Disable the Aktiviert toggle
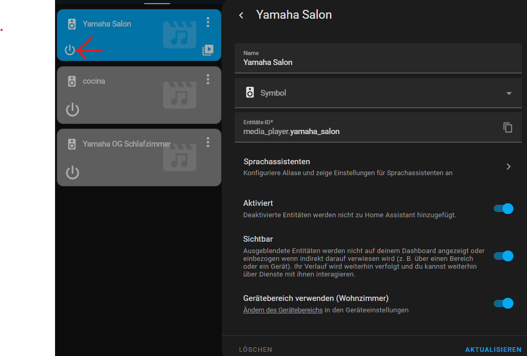The height and width of the screenshot is (356, 527). [503, 208]
